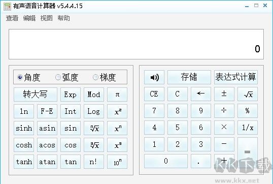Image resolution: width=273 pixels, height=184 pixels.
Task: Open the 查看 menu
Action: [x=12, y=18]
